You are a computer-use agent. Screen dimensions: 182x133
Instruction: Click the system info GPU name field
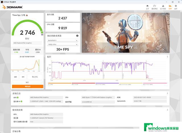point(46,97)
